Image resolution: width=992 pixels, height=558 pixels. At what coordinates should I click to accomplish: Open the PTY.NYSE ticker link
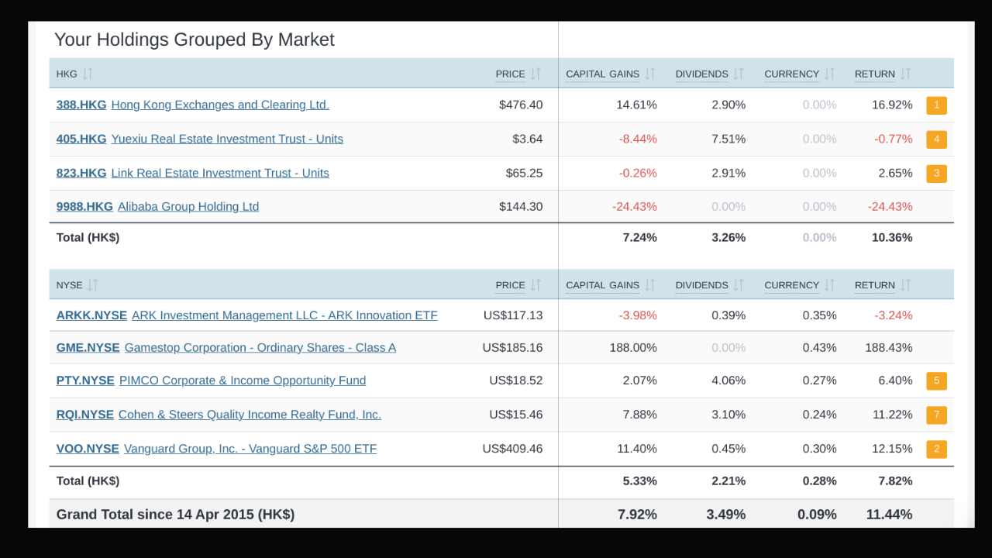click(85, 381)
